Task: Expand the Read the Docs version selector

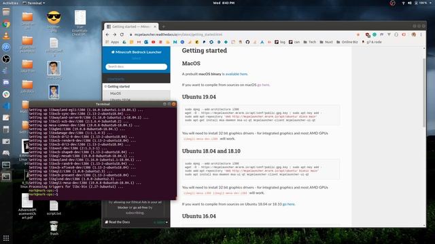Action: click(x=136, y=222)
